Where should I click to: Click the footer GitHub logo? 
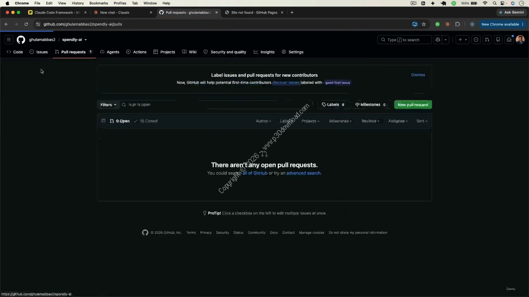pyautogui.click(x=145, y=233)
